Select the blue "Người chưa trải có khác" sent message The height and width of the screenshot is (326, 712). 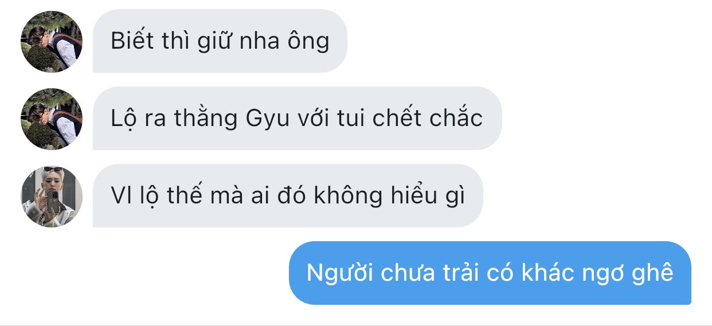[490, 273]
